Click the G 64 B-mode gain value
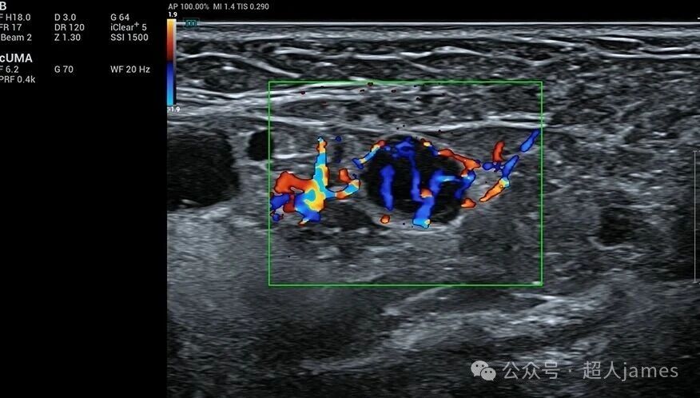Image resolution: width=700 pixels, height=398 pixels. (120, 17)
